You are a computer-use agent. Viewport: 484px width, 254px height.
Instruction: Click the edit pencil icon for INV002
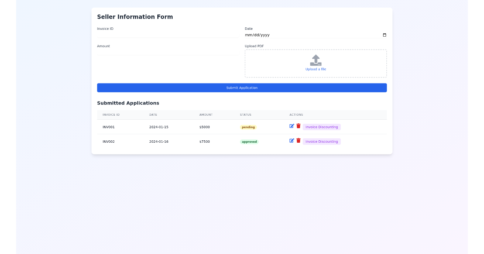(x=291, y=141)
